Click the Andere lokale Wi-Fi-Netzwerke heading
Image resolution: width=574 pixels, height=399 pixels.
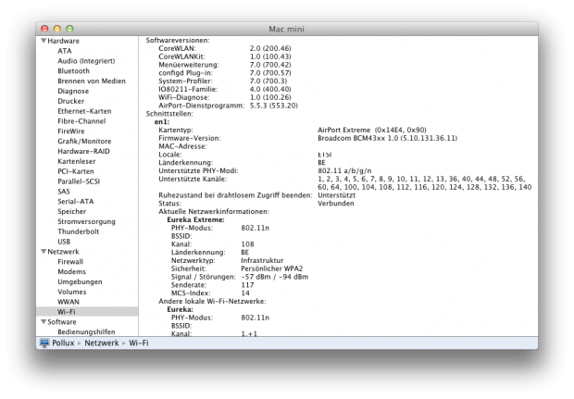coord(212,302)
